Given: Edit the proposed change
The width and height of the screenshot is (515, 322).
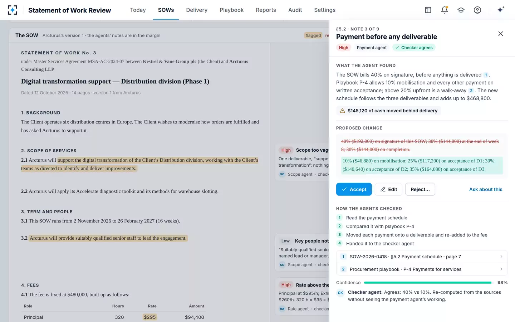Looking at the screenshot, I should [388, 189].
